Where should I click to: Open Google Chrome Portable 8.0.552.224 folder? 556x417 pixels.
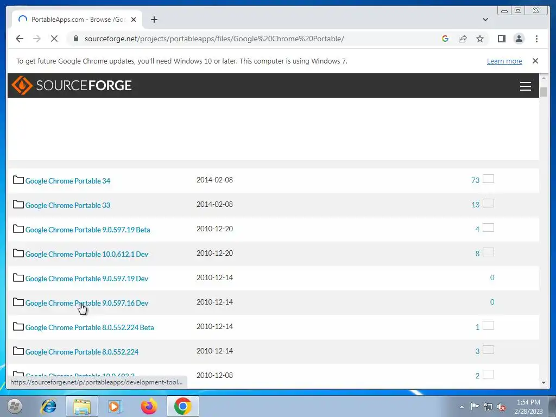tap(81, 352)
